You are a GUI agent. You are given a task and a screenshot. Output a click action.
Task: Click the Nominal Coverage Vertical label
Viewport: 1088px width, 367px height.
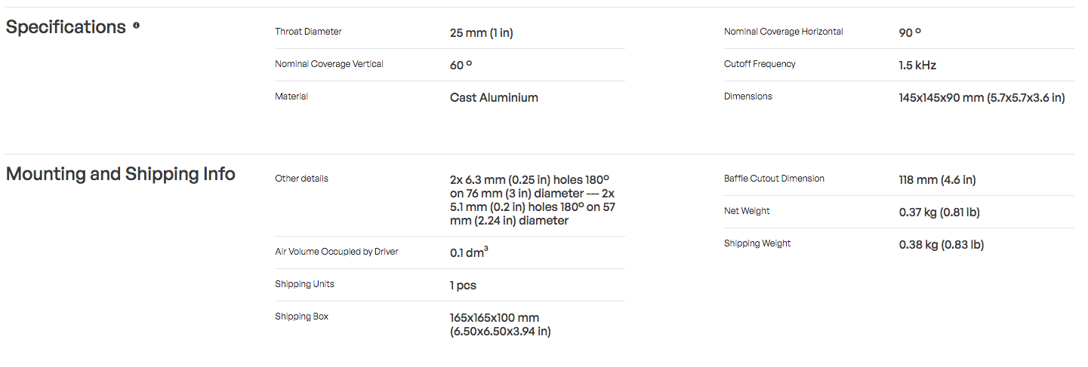pos(329,64)
